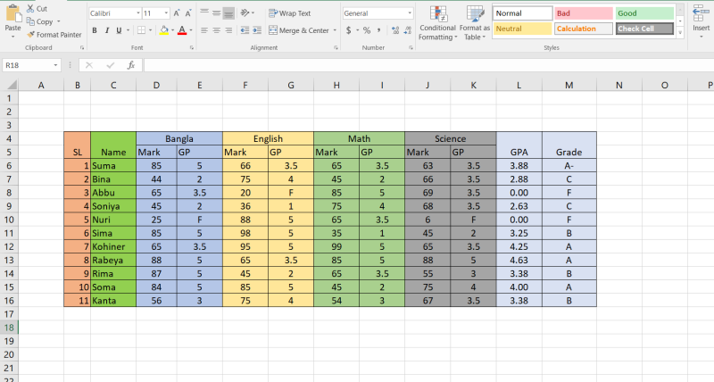Apply accounting dollar number format
Image resolution: width=714 pixels, height=382 pixels.
(x=348, y=30)
